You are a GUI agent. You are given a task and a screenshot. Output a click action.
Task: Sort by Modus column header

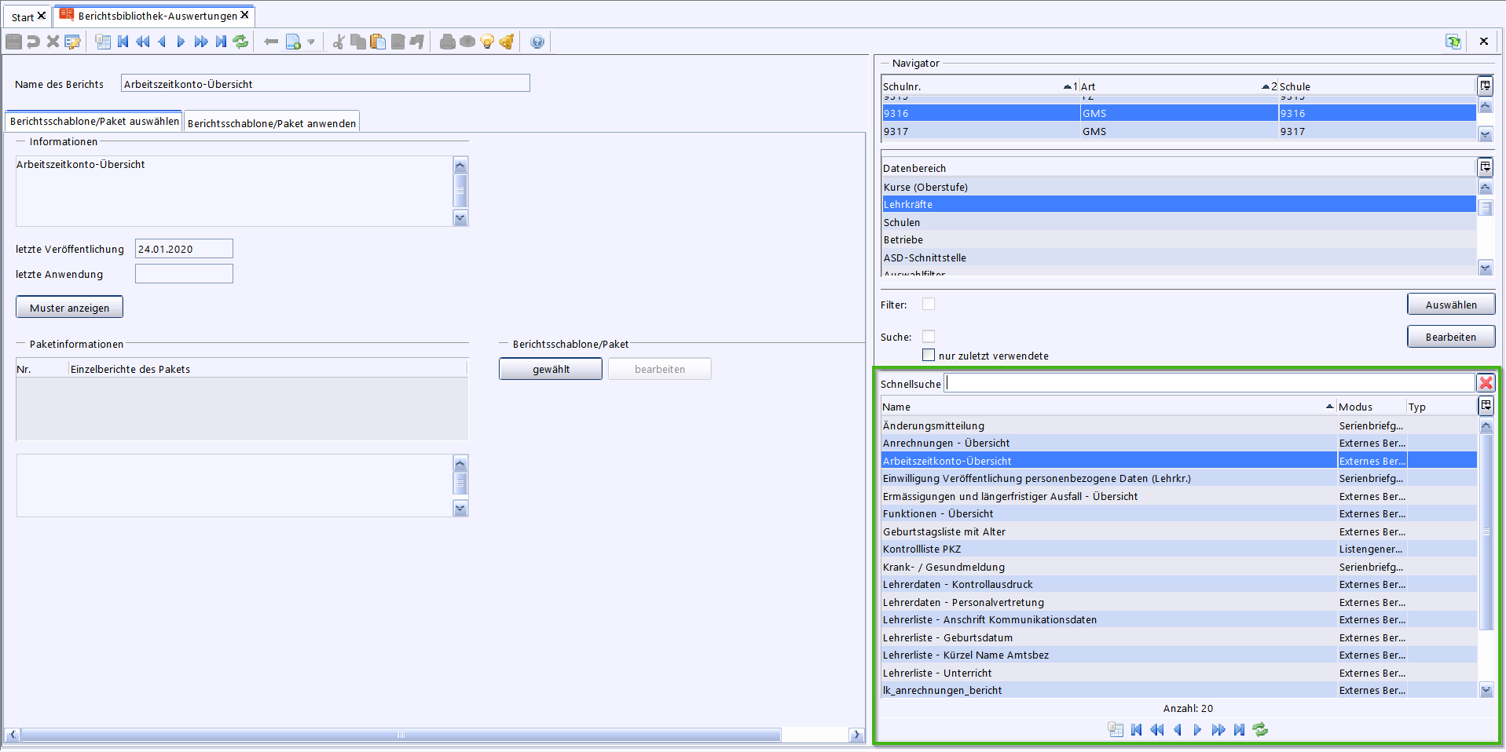[1371, 407]
